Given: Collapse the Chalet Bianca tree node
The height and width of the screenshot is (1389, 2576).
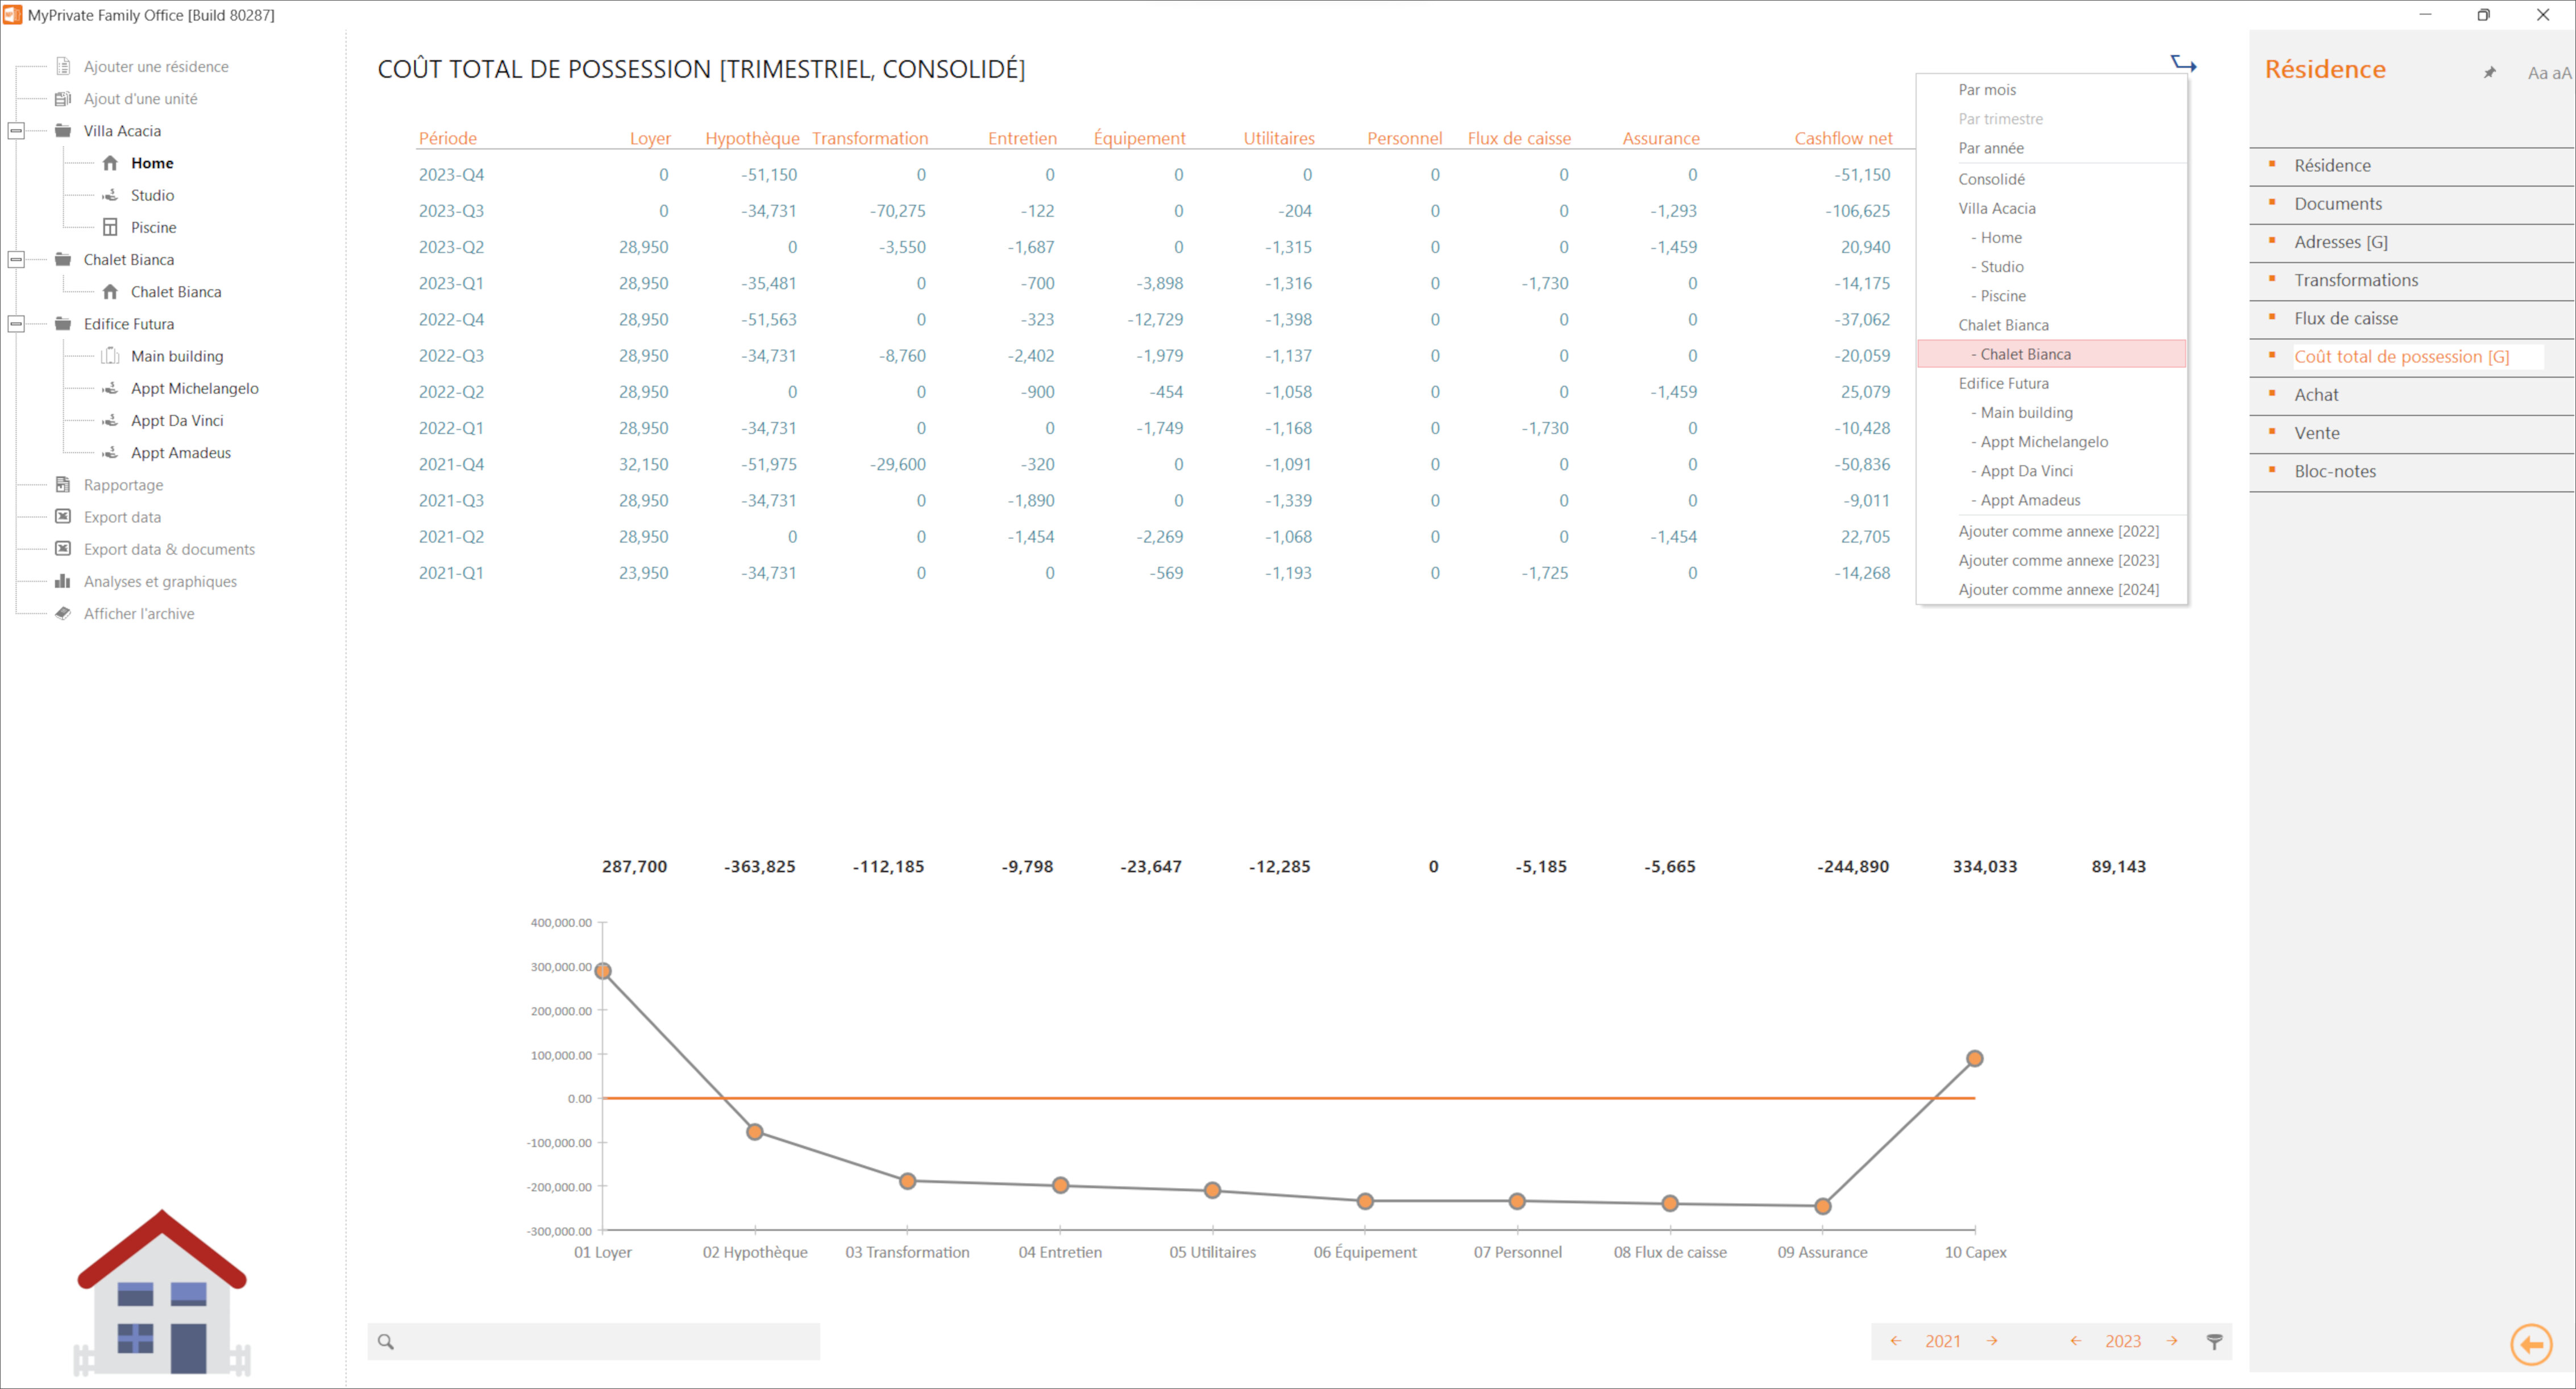Looking at the screenshot, I should coord(16,259).
